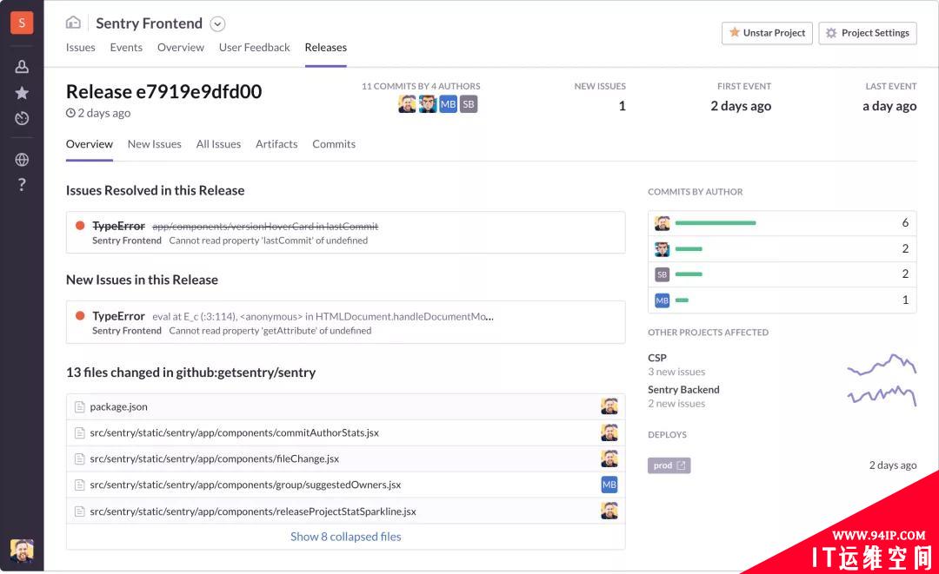The width and height of the screenshot is (939, 574).
Task: Open help via question mark icon
Action: [22, 185]
